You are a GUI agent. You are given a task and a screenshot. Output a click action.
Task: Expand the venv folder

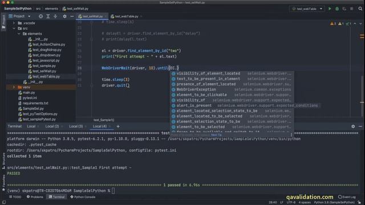click(14, 87)
